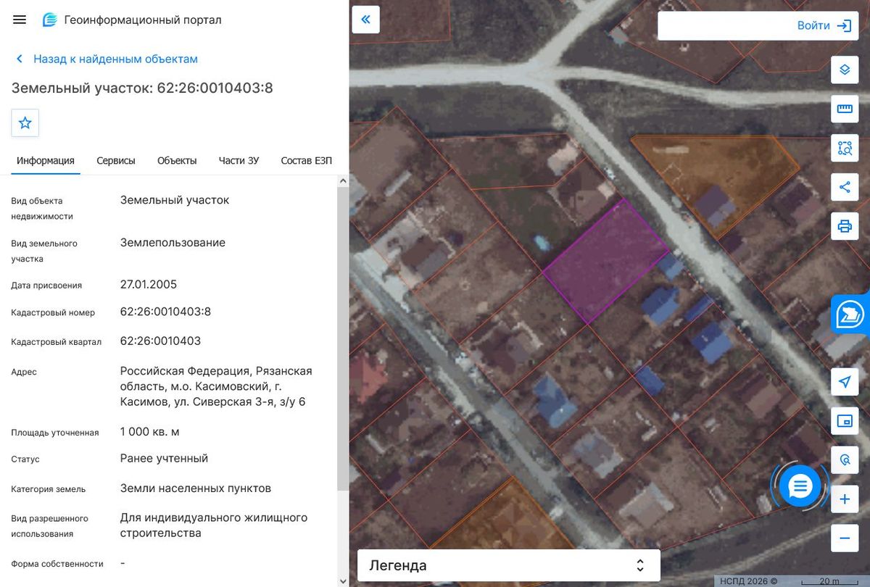Center map on my location arrow
Viewport: 870px width, 587px height.
(845, 382)
